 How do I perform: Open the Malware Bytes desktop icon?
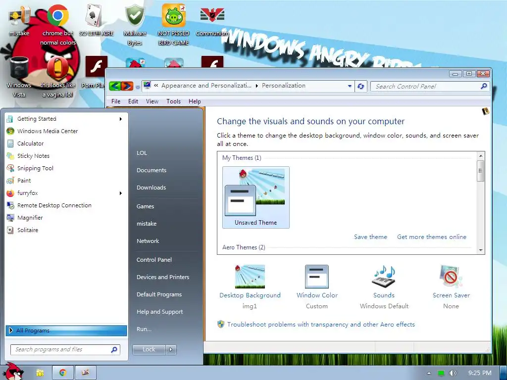(x=135, y=25)
